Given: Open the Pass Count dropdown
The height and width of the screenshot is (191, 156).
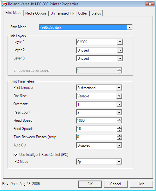Looking at the screenshot, I should pos(99,112).
